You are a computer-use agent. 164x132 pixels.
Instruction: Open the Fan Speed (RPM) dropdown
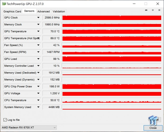[x=38, y=52]
